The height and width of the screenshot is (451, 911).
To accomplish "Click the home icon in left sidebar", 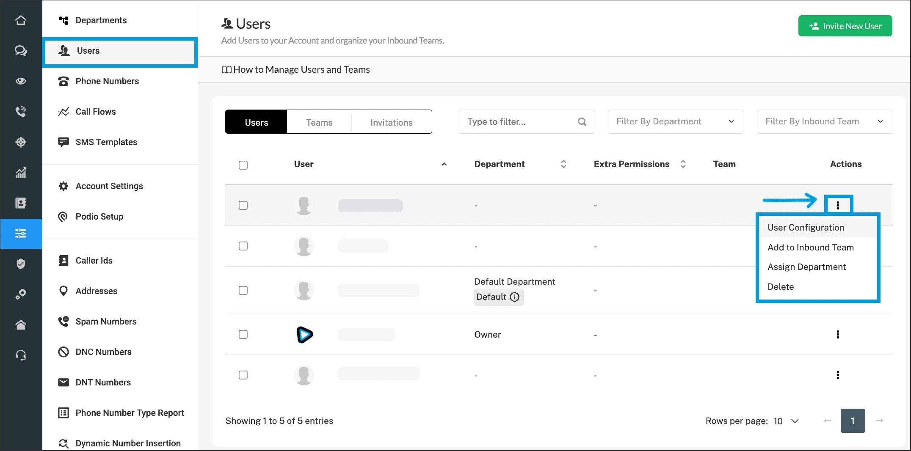I will pos(21,20).
